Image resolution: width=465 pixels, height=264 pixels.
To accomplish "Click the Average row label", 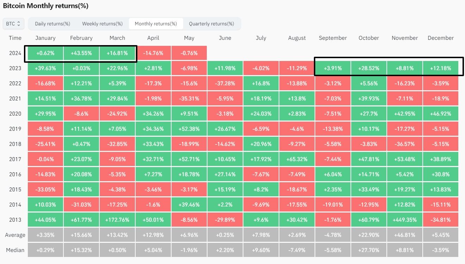I will coord(15,235).
